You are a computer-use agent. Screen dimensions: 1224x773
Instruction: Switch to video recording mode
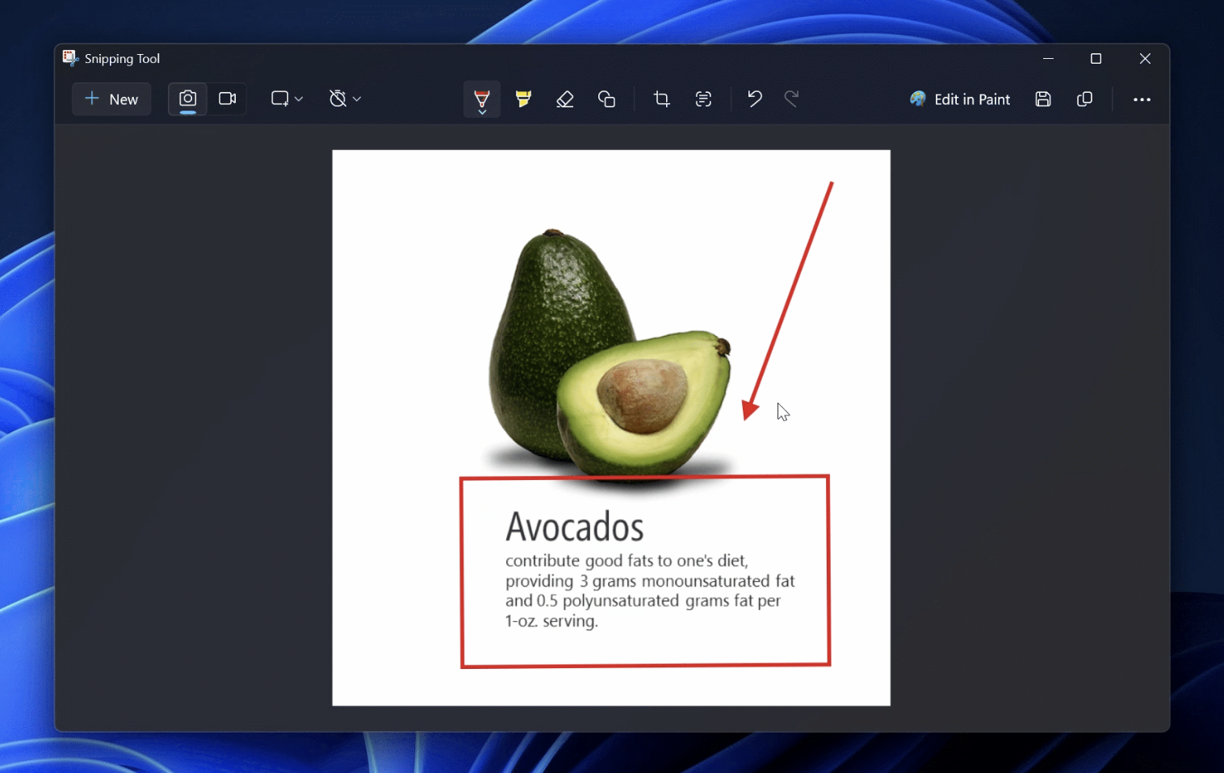pos(227,98)
